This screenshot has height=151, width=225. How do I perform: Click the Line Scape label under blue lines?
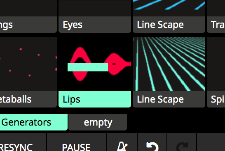[169, 25]
